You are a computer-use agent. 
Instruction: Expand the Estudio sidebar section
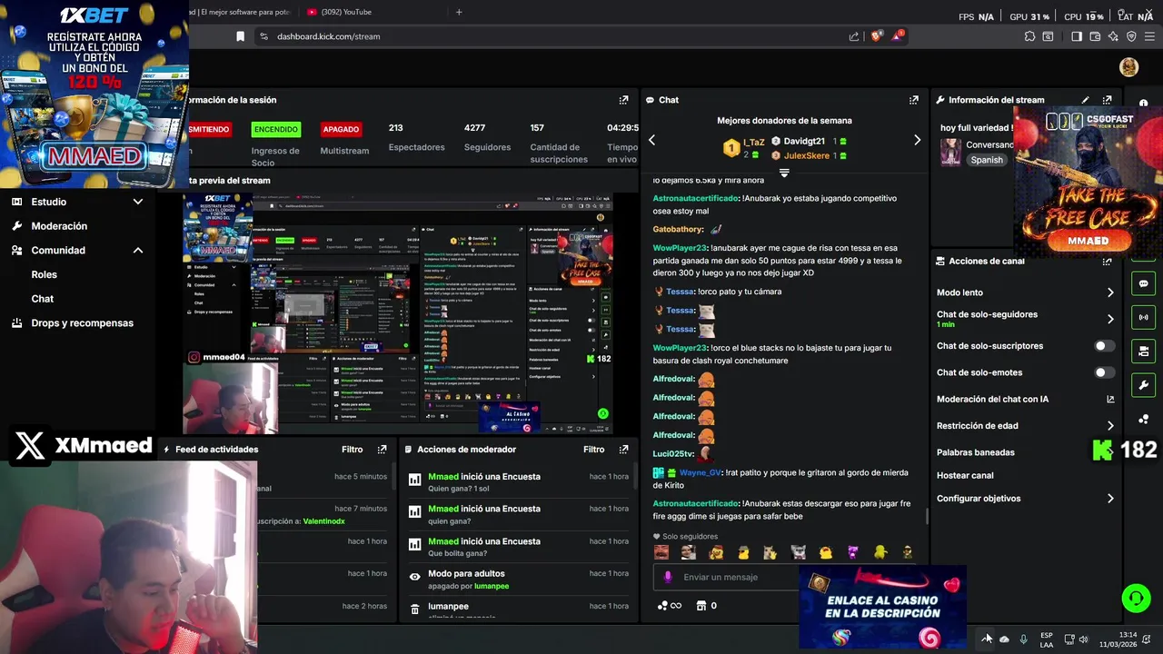(138, 202)
